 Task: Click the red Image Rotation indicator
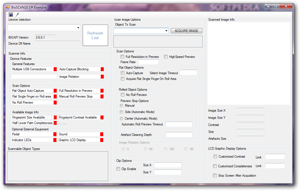tap(102, 77)
